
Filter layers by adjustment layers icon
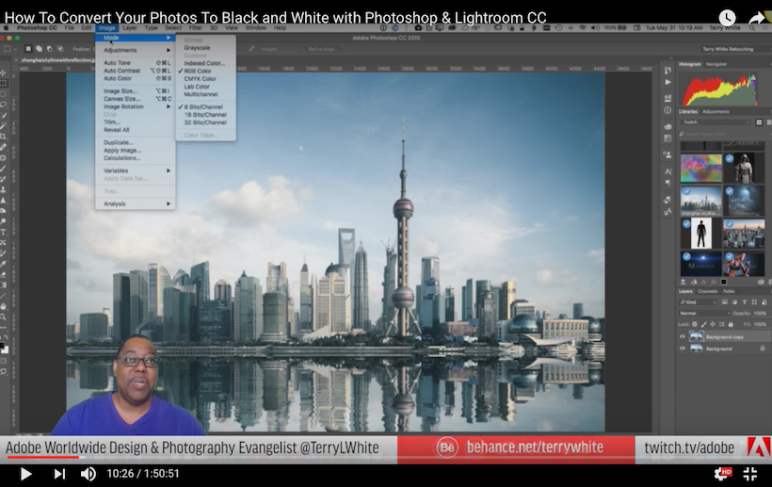click(x=734, y=301)
